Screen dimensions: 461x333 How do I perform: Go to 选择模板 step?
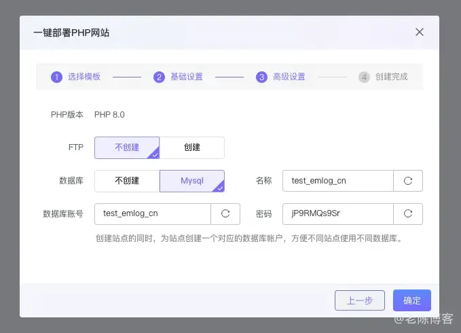click(84, 77)
